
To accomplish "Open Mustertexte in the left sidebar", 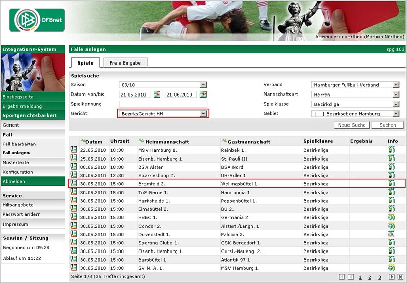I will (16, 163).
